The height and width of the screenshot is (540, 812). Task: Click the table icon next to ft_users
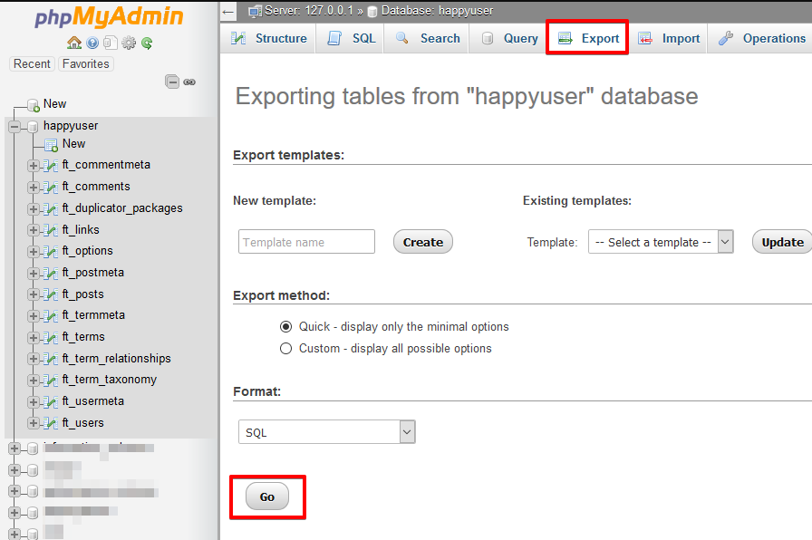click(50, 423)
